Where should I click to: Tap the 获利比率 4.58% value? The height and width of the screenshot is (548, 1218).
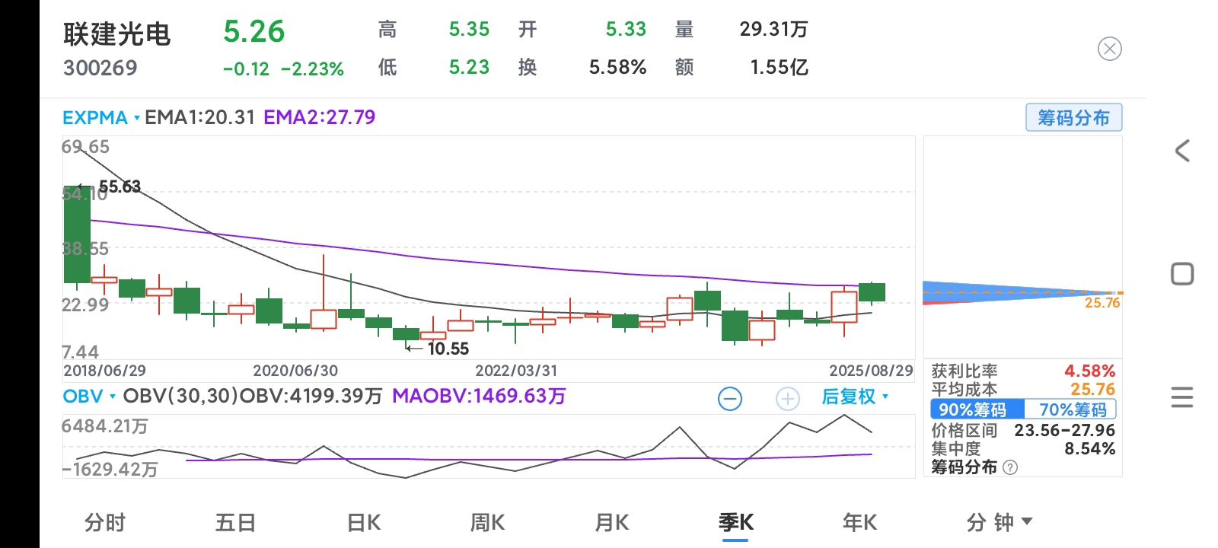click(x=1090, y=371)
